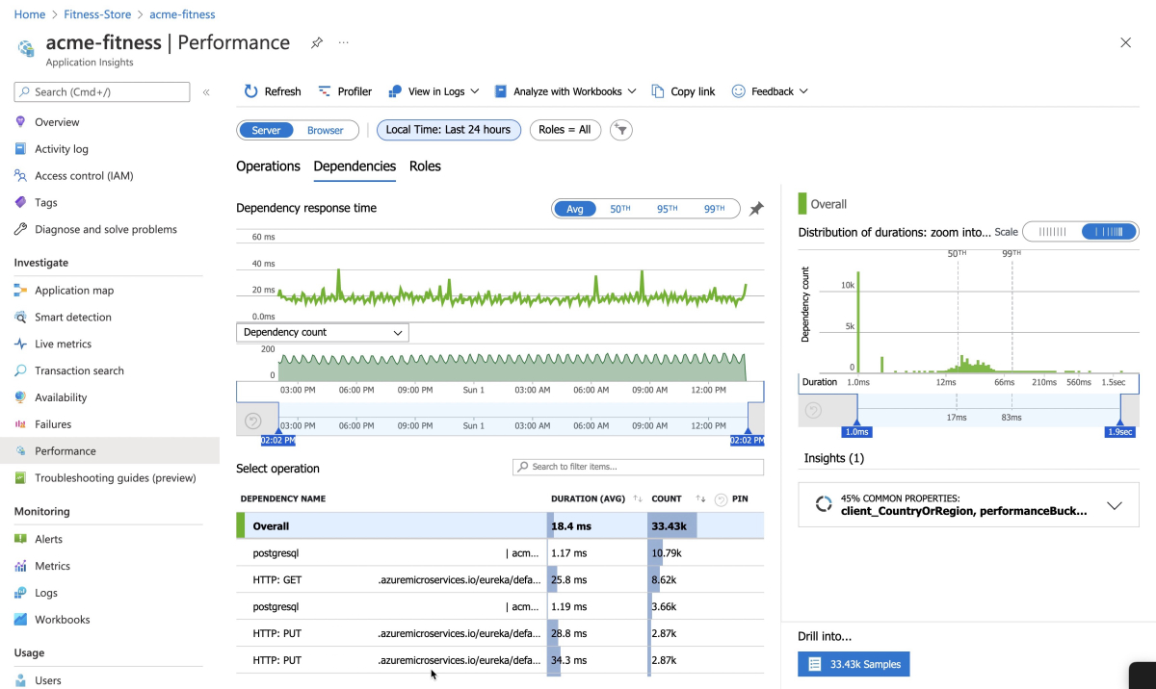
Task: Open Application map in sidebar
Action: pyautogui.click(x=74, y=291)
